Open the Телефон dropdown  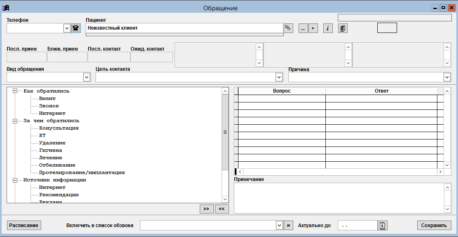point(67,28)
